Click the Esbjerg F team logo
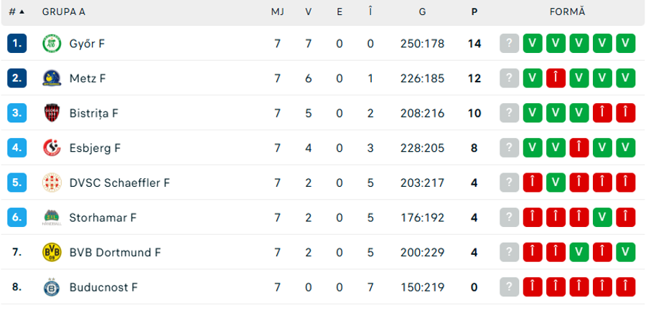This screenshot has height=310, width=646. [52, 147]
